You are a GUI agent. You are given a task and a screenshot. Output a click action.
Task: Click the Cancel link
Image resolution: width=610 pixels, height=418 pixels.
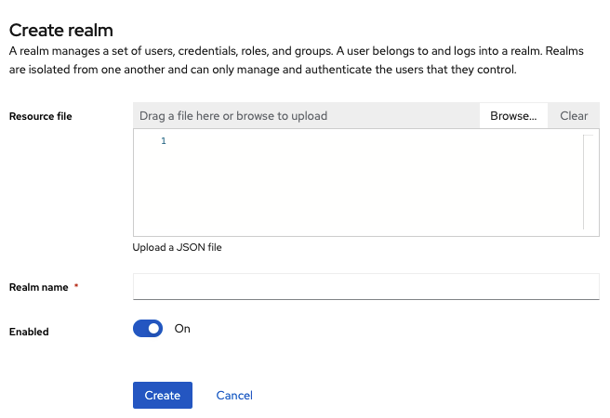234,395
